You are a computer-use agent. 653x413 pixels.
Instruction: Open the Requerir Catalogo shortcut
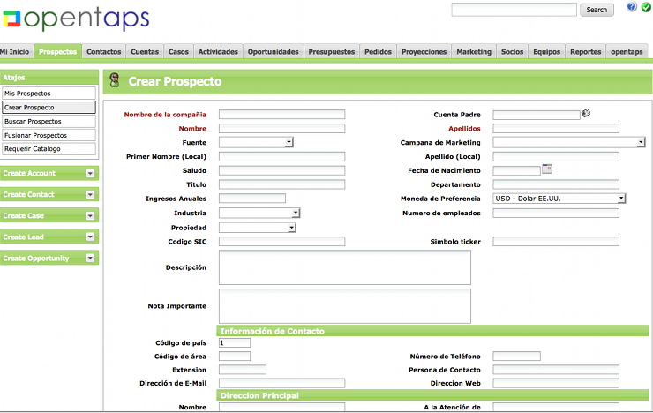[x=49, y=148]
